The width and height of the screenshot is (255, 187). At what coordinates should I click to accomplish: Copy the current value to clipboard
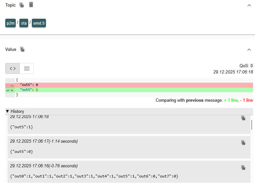pos(22,49)
